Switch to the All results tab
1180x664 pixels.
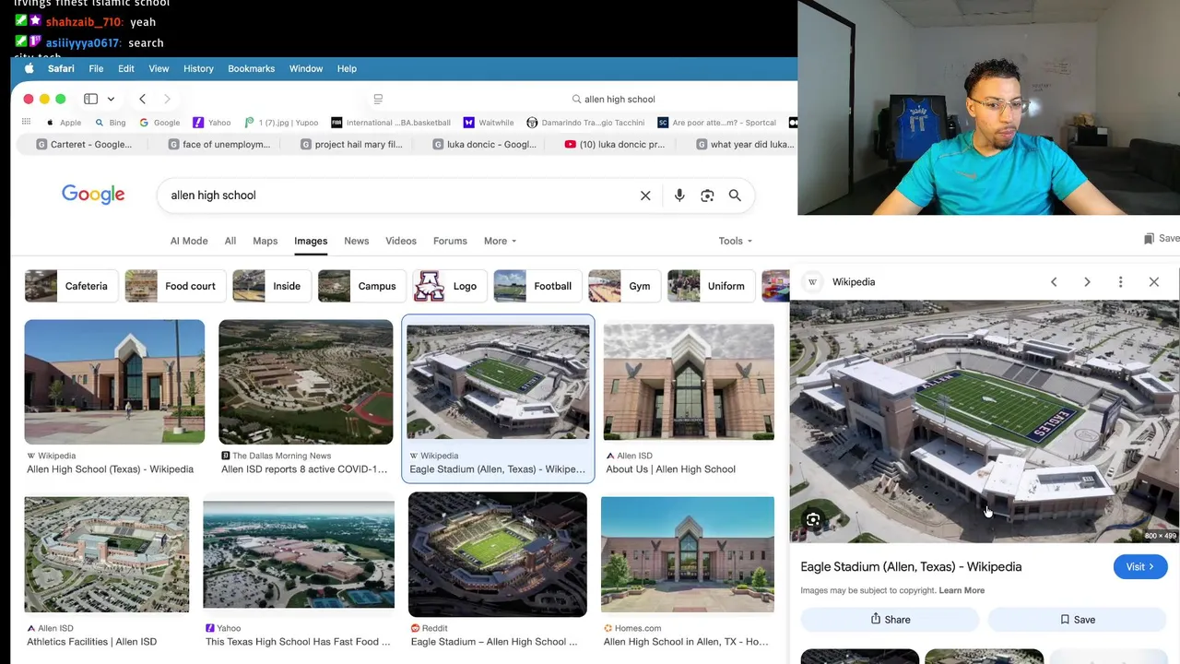(x=230, y=241)
